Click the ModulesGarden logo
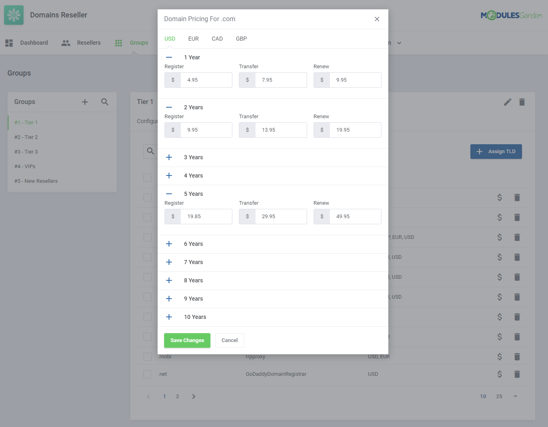 pos(511,15)
